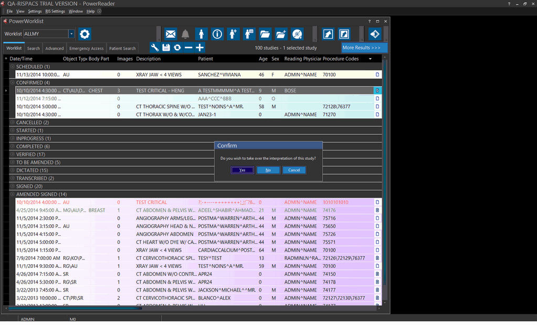This screenshot has height=325, width=537.
Task: Click the plus icon beside the minus
Action: pos(200,48)
